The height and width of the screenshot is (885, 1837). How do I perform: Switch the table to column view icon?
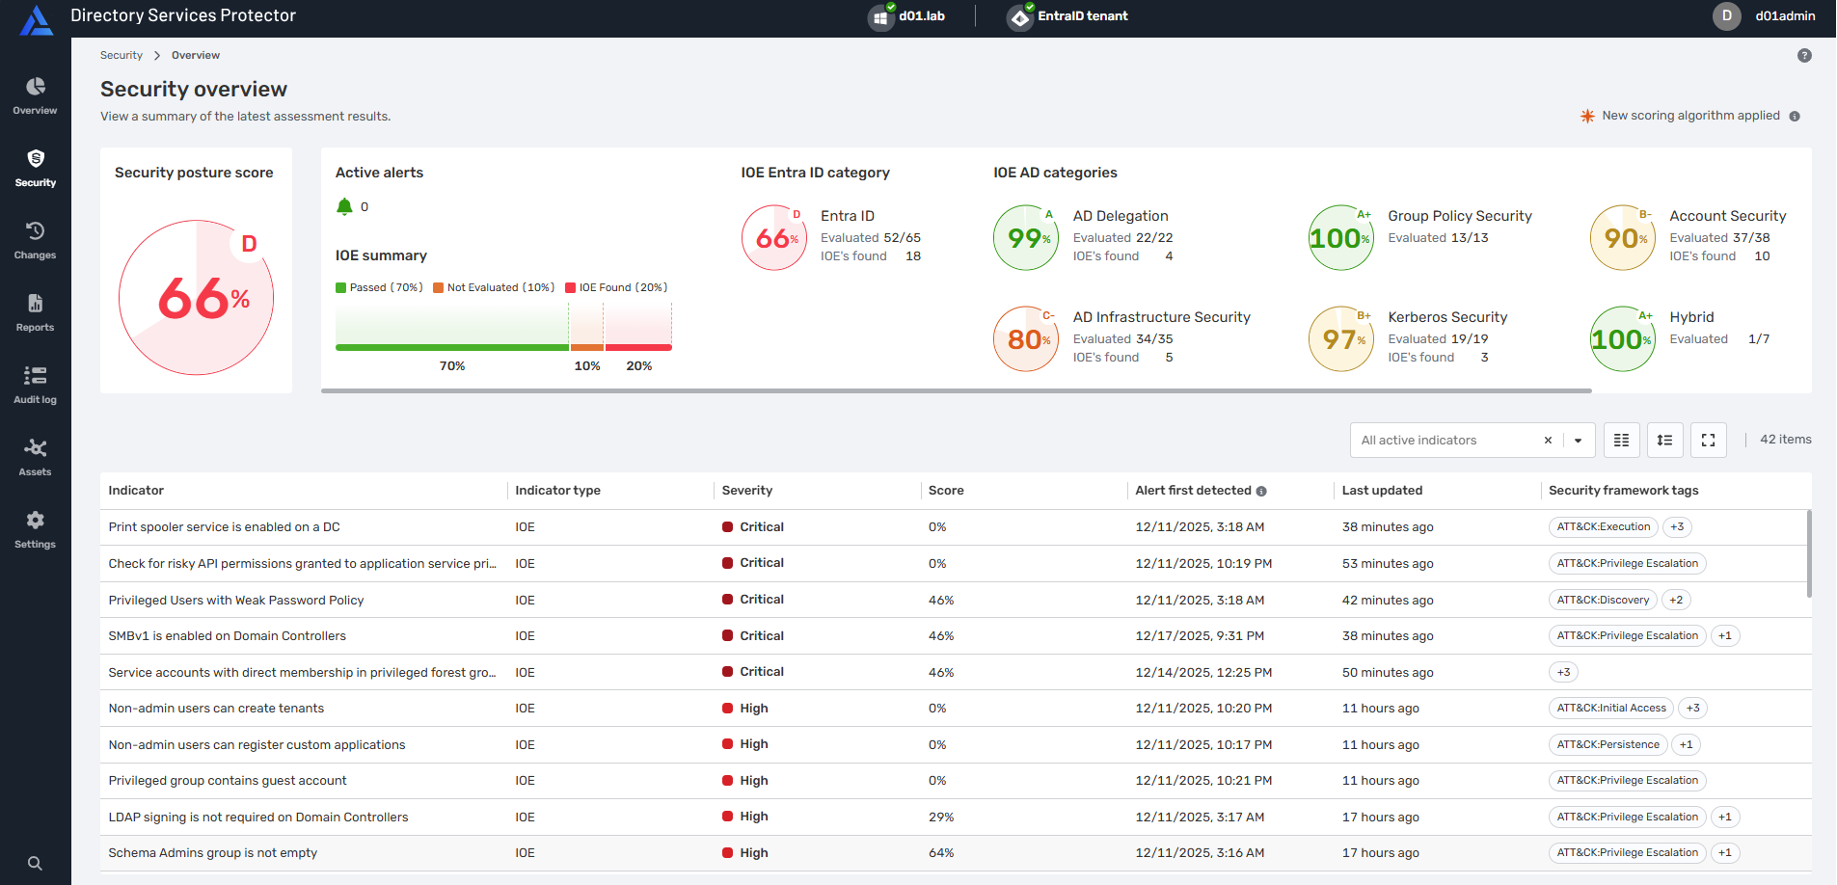1621,441
